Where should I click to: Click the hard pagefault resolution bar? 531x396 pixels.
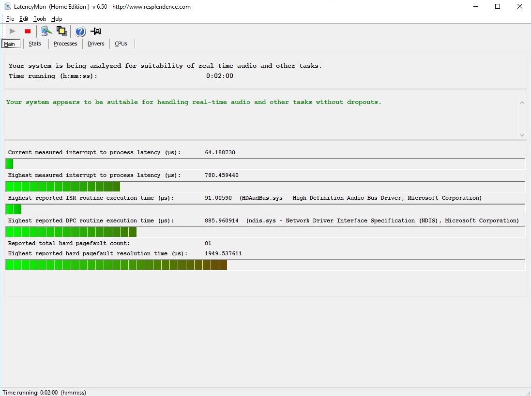pyautogui.click(x=265, y=265)
